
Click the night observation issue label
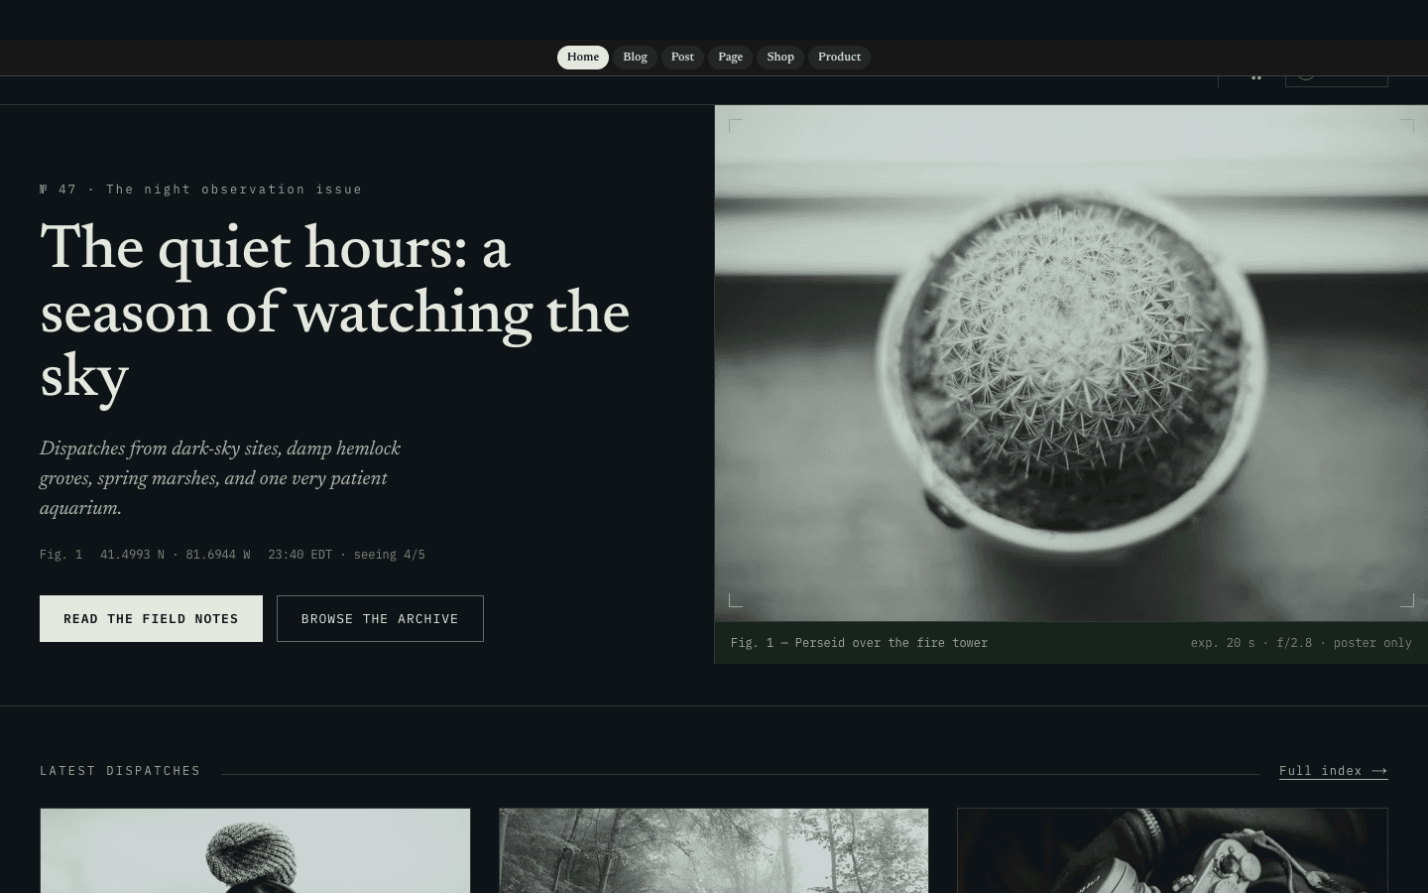pos(201,190)
